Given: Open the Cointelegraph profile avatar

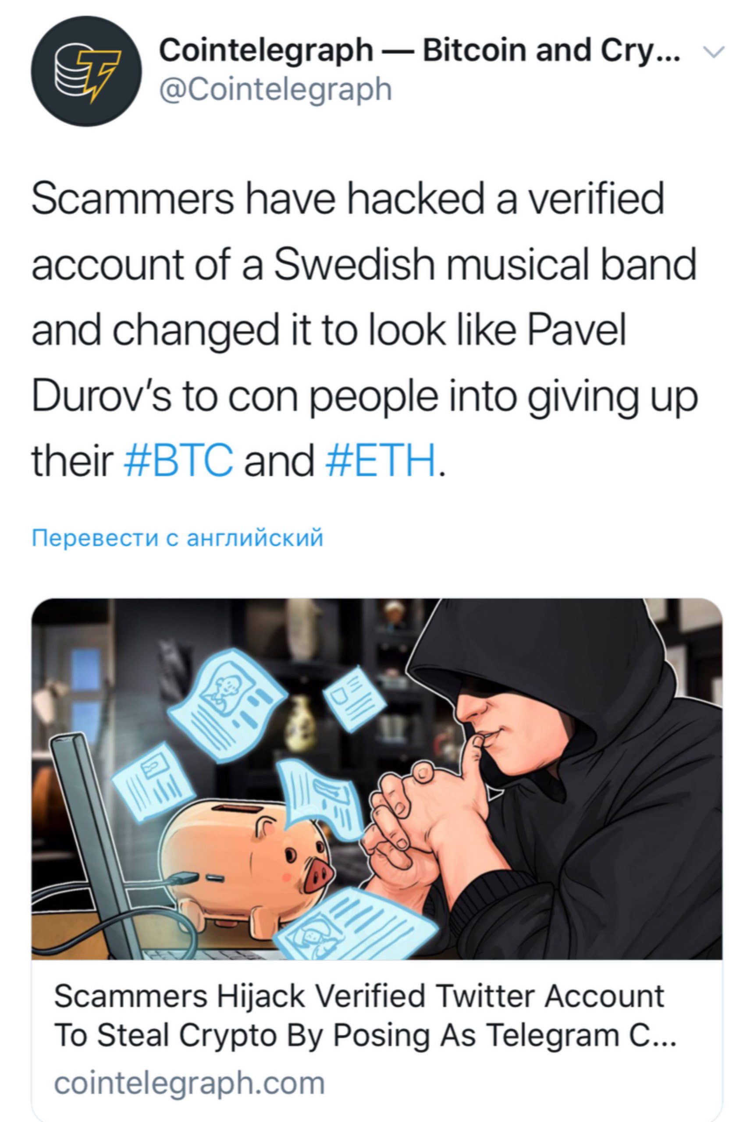Looking at the screenshot, I should pos(86,71).
